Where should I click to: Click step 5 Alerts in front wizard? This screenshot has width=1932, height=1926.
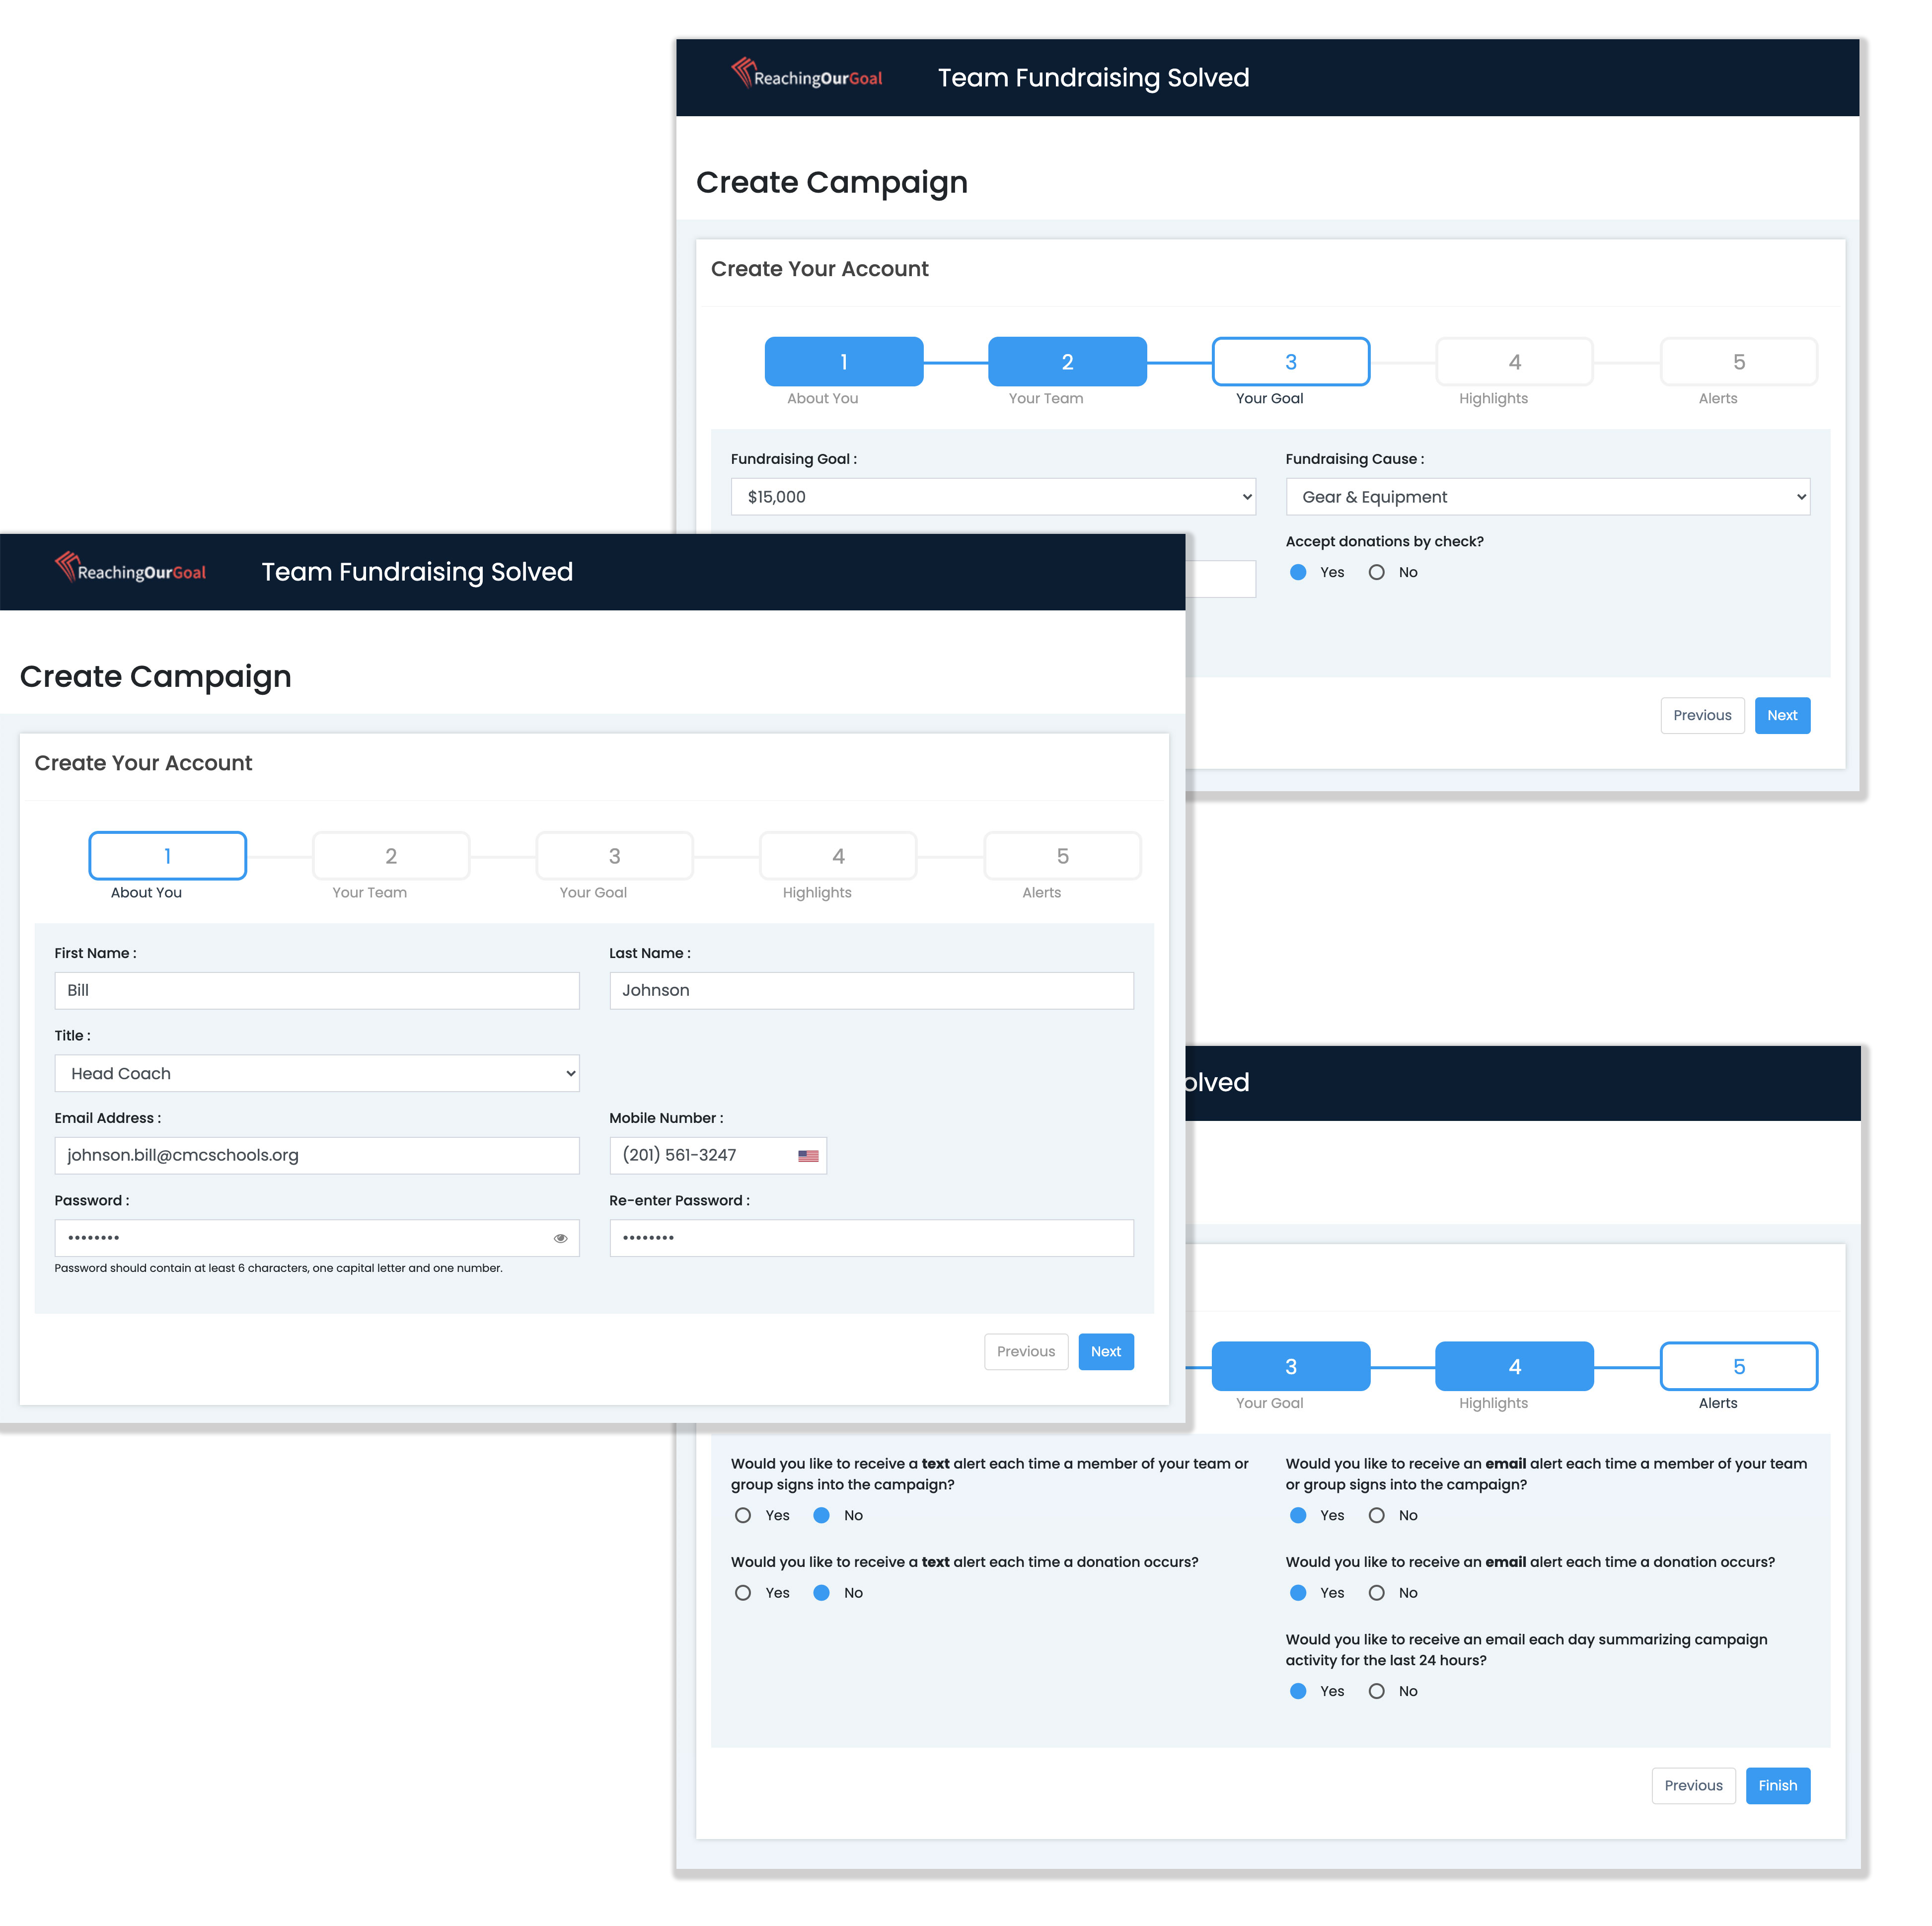coord(1062,856)
